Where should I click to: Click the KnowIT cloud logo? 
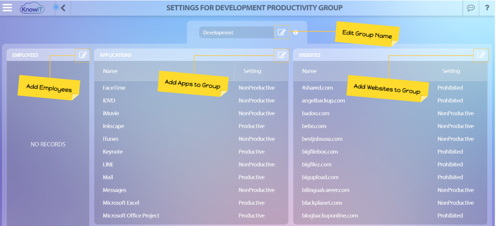[32, 8]
